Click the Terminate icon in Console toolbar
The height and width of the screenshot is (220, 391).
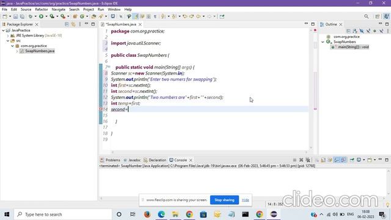pos(294,160)
